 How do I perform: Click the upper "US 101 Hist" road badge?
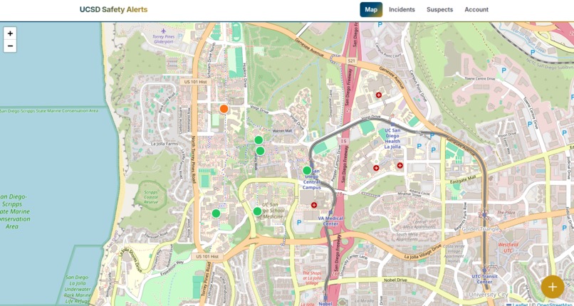(196, 82)
